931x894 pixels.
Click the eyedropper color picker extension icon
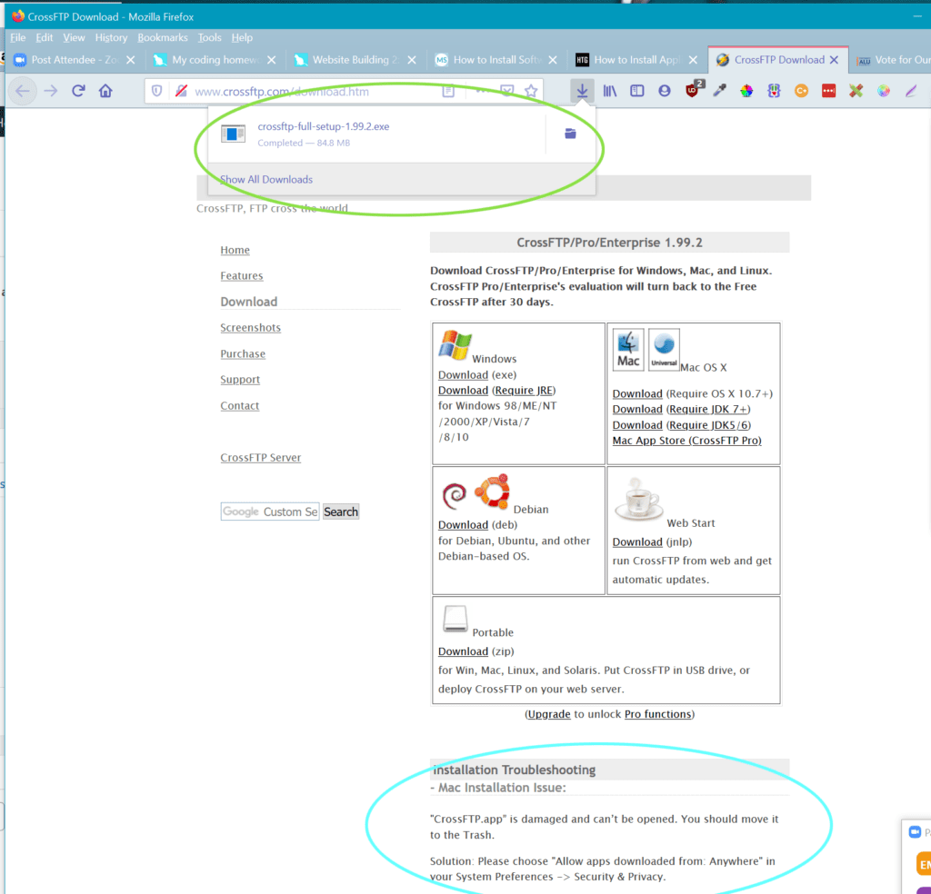(x=719, y=91)
